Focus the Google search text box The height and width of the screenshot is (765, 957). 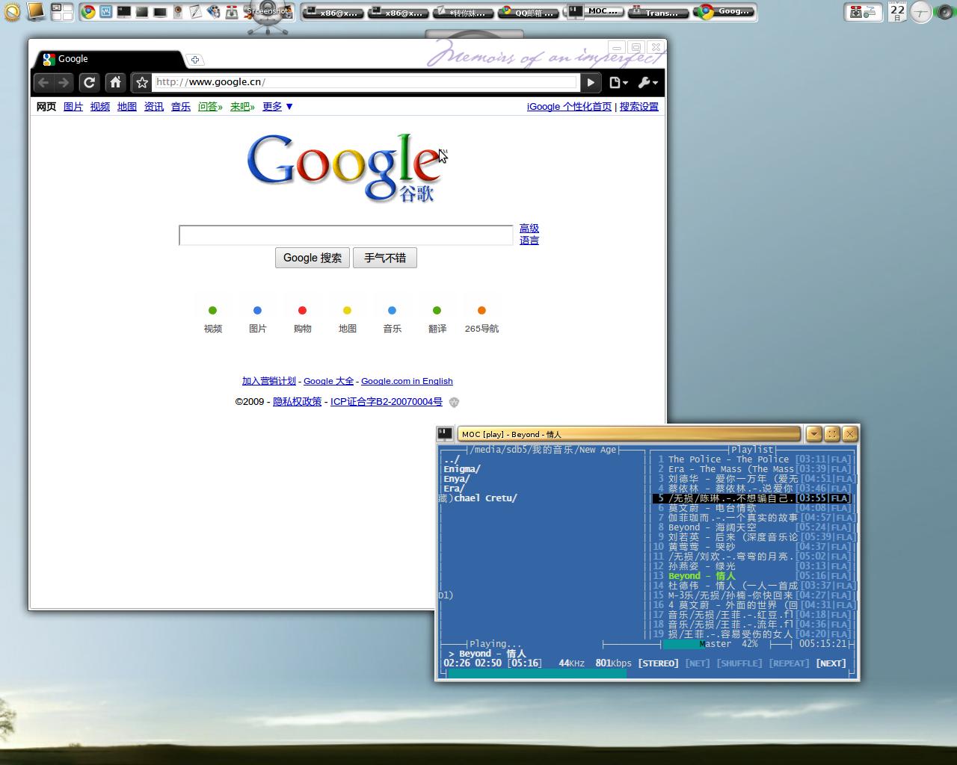(x=345, y=235)
